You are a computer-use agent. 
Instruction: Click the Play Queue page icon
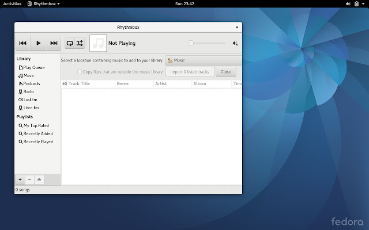click(x=21, y=68)
